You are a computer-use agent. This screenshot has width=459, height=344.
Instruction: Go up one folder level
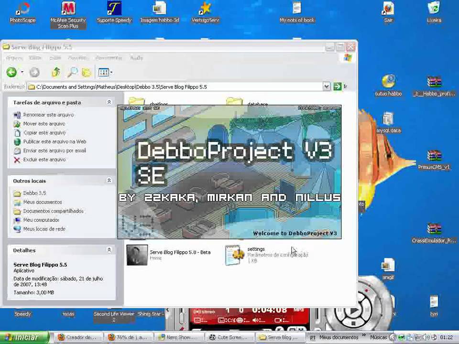pyautogui.click(x=55, y=72)
